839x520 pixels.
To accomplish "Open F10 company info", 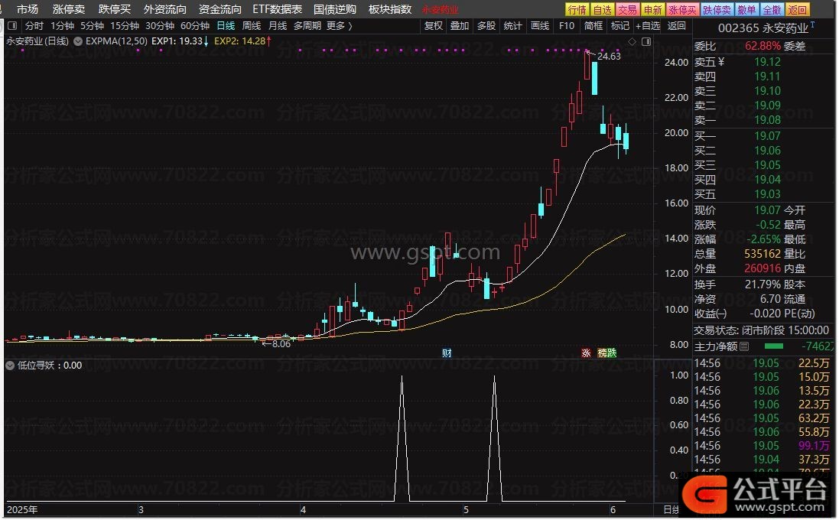I will (567, 26).
